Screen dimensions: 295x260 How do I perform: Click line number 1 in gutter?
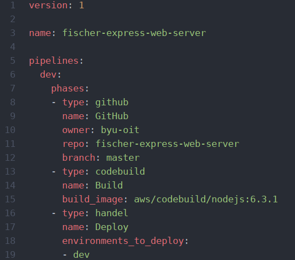pos(13,5)
